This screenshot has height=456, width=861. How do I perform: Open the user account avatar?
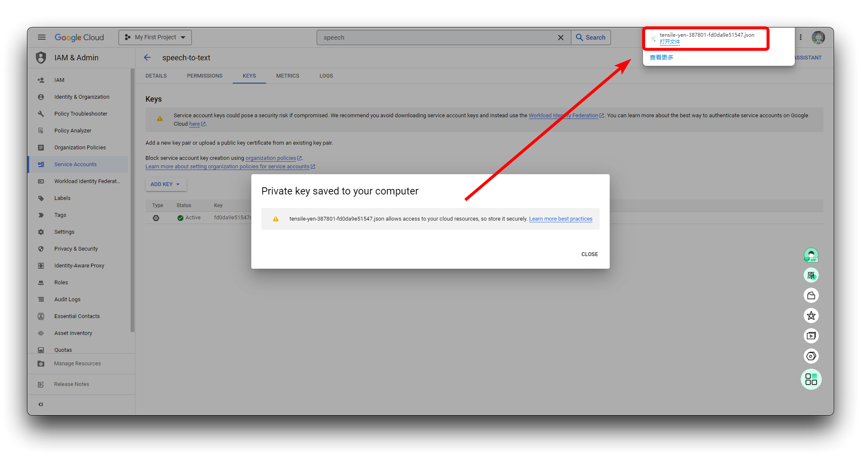pos(818,38)
